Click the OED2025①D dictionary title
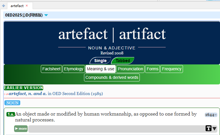The height and width of the screenshot is (135, 220). pos(24,15)
